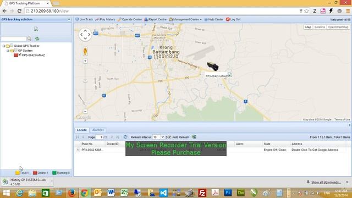Image resolution: width=352 pixels, height=198 pixels.
Task: Select the Locate tab
Action: [x=82, y=130]
